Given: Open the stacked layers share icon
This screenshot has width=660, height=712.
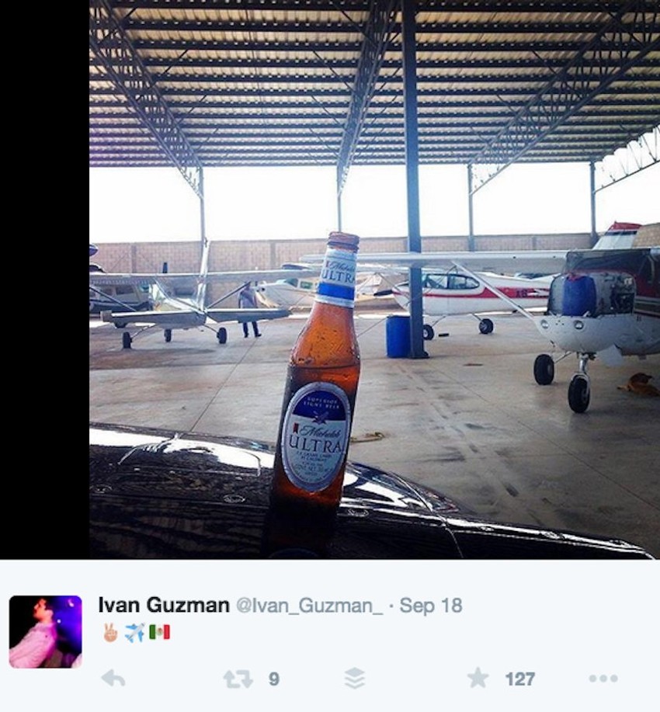Looking at the screenshot, I should tap(354, 679).
